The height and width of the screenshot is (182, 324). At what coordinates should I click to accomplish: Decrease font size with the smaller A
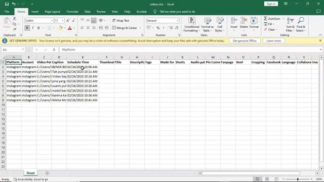(x=73, y=20)
